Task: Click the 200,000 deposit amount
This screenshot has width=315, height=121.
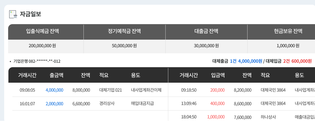Action: pyautogui.click(x=217, y=90)
